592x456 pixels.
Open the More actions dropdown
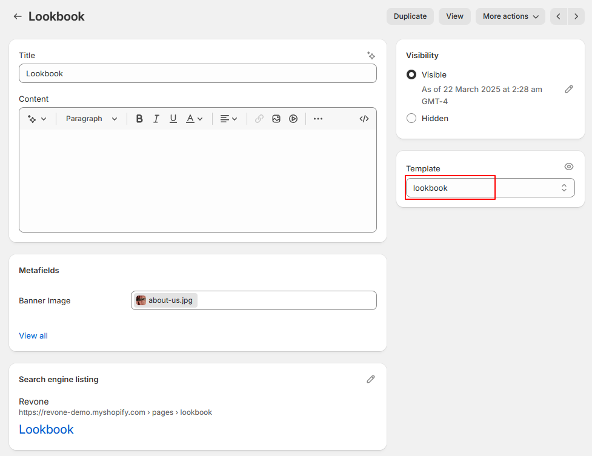pyautogui.click(x=510, y=16)
